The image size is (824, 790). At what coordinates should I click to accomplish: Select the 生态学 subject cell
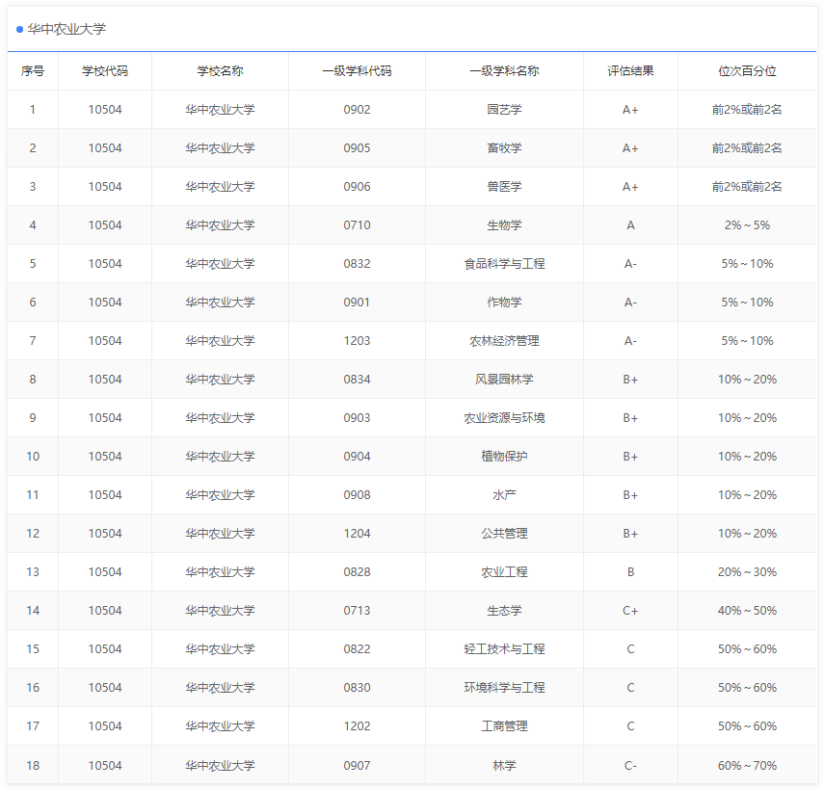click(504, 611)
